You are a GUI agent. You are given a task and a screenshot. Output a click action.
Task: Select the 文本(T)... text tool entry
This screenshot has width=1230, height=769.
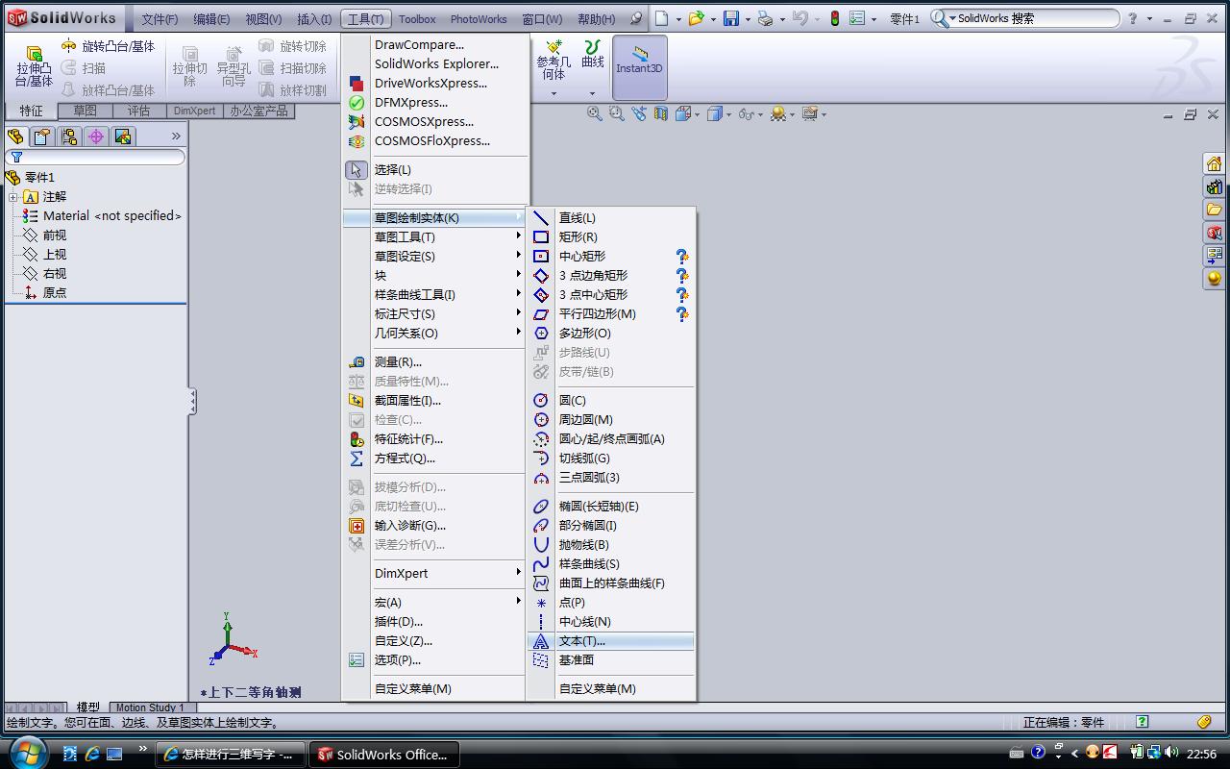(611, 641)
